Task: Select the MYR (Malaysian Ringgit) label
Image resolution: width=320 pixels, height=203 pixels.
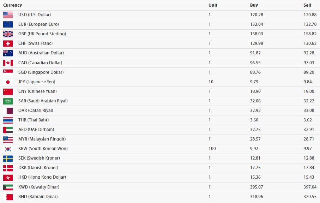Action: pyautogui.click(x=42, y=139)
